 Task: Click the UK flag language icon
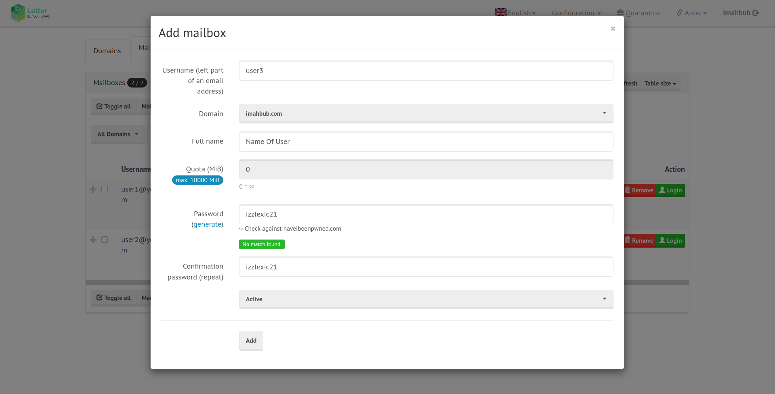[x=501, y=12]
